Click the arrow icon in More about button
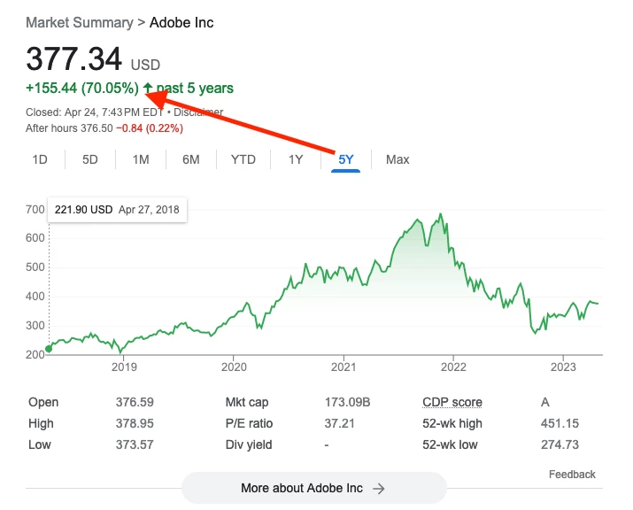The width and height of the screenshot is (633, 510). [378, 489]
